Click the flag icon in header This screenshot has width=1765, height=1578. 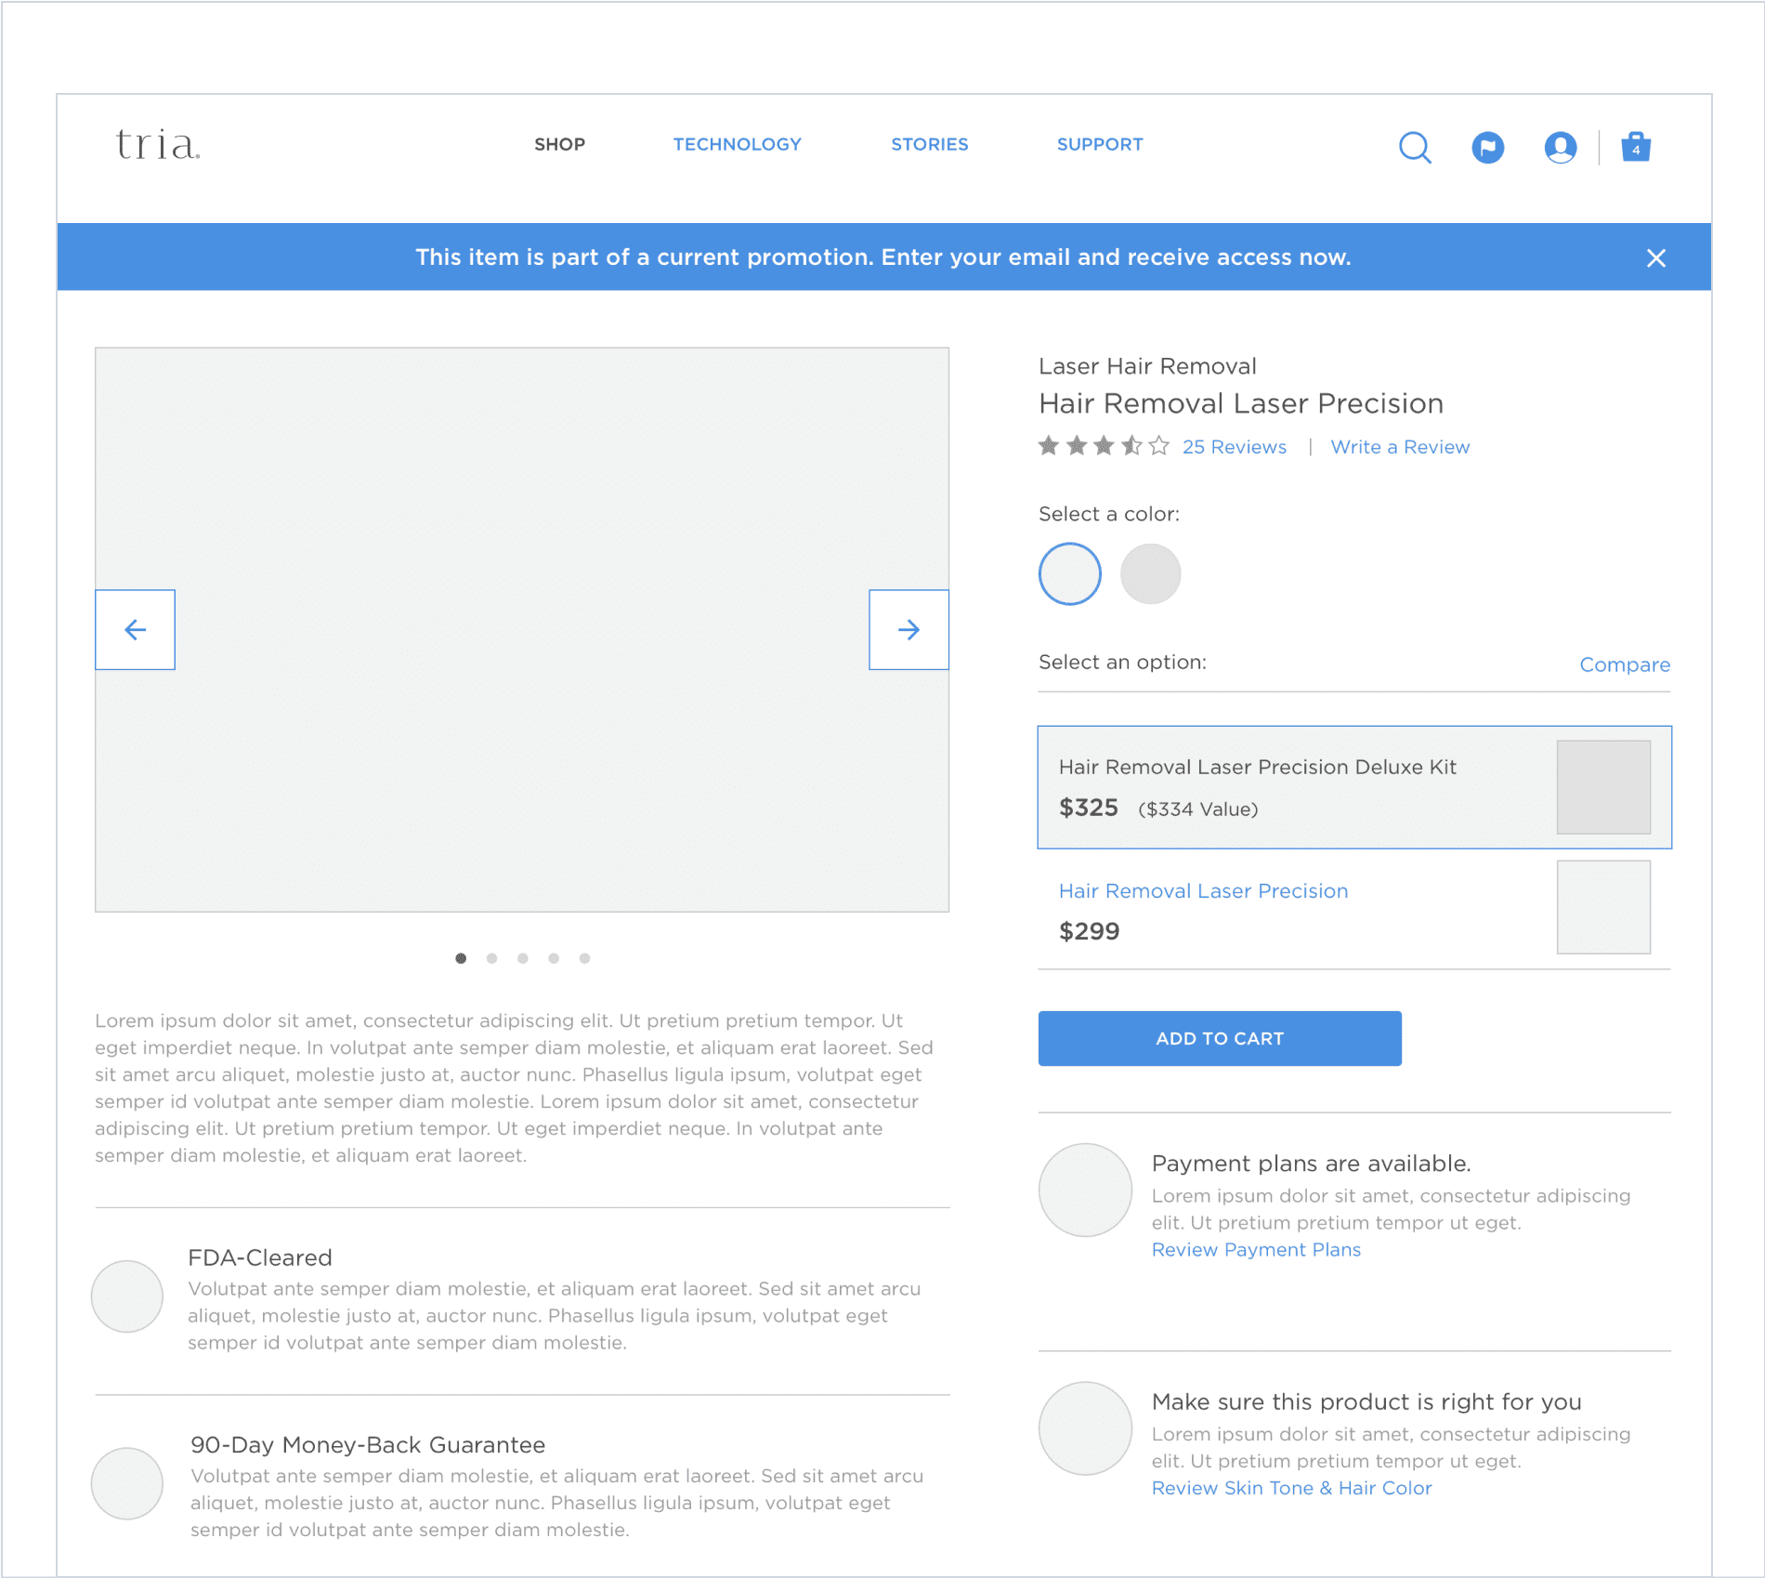[x=1487, y=147]
